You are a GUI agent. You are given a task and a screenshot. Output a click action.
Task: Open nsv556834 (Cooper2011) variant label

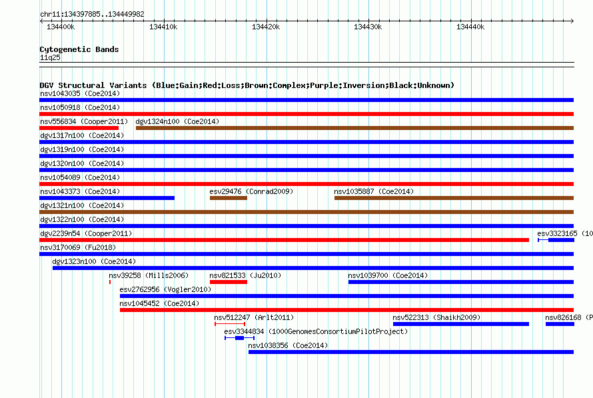84,121
